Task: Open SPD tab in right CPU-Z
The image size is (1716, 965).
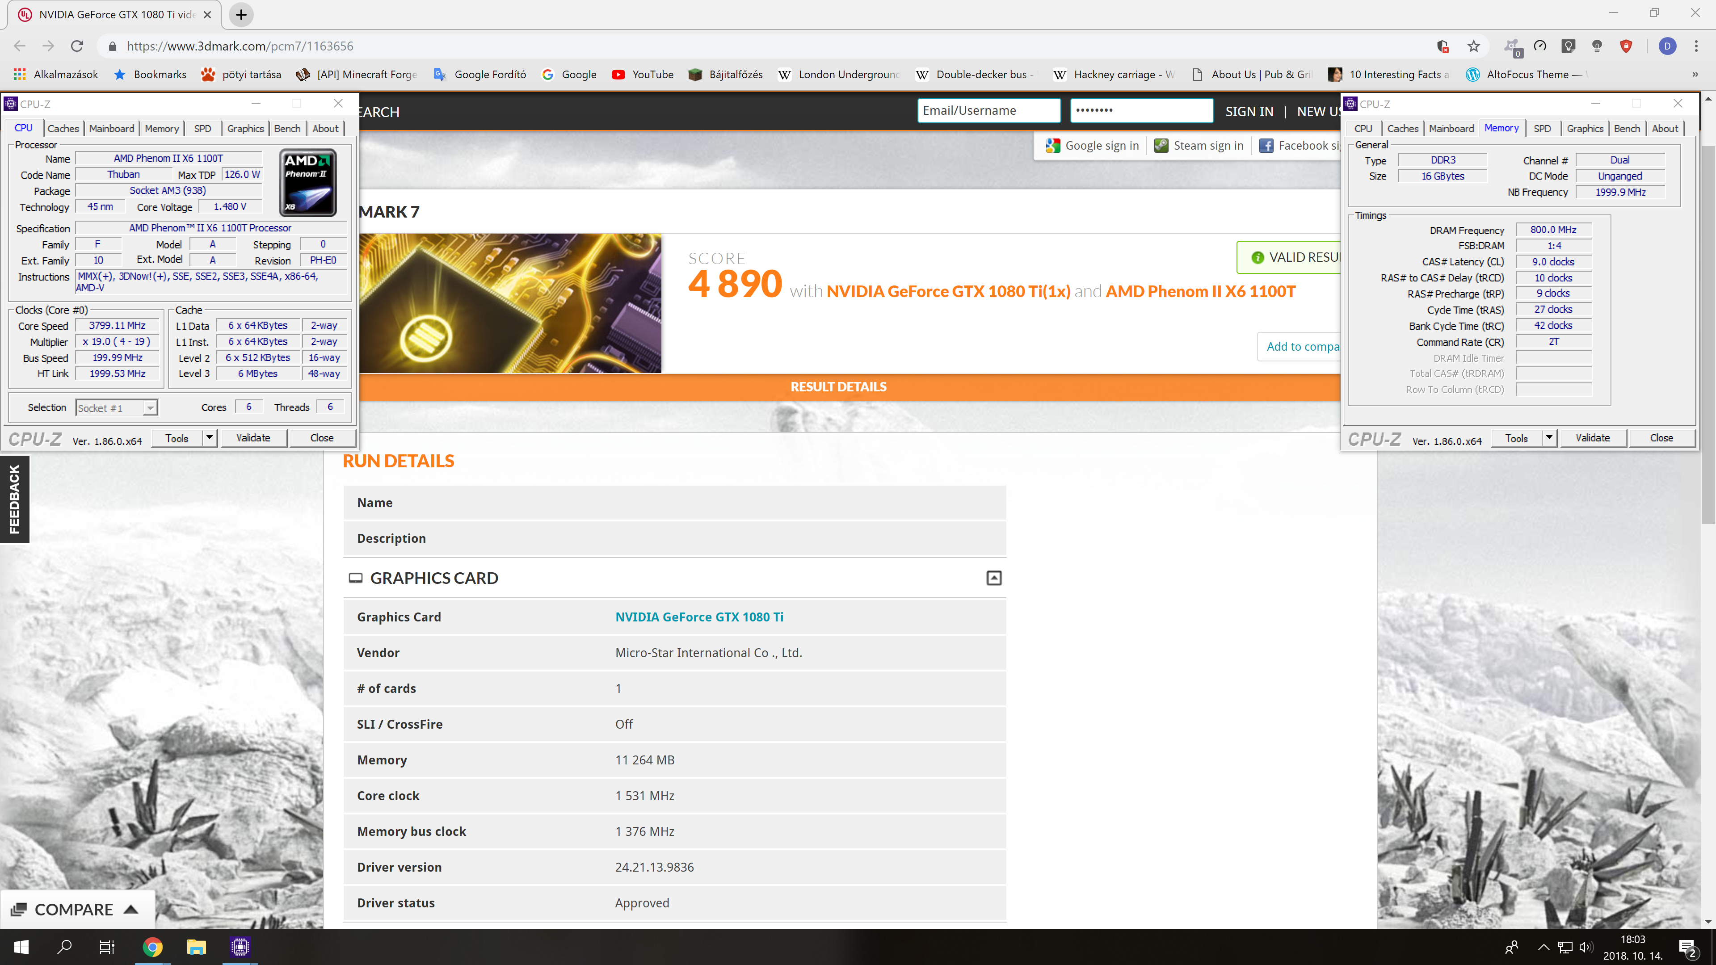Action: click(x=1542, y=129)
